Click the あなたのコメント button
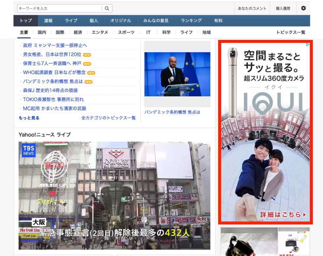The width and height of the screenshot is (323, 256). [252, 8]
